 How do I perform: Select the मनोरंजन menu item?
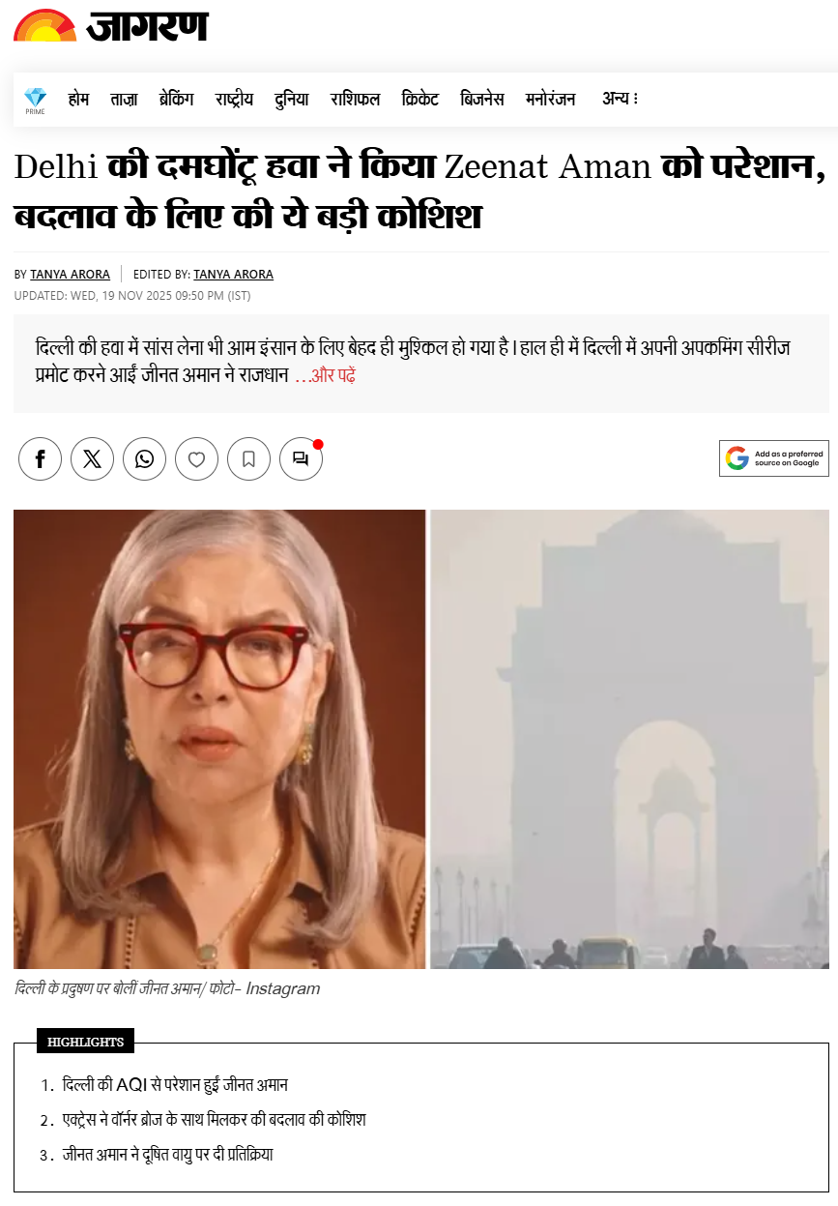coord(551,100)
